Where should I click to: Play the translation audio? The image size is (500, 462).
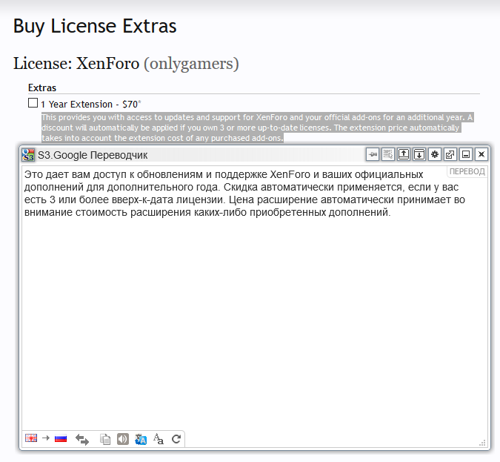coord(122,439)
